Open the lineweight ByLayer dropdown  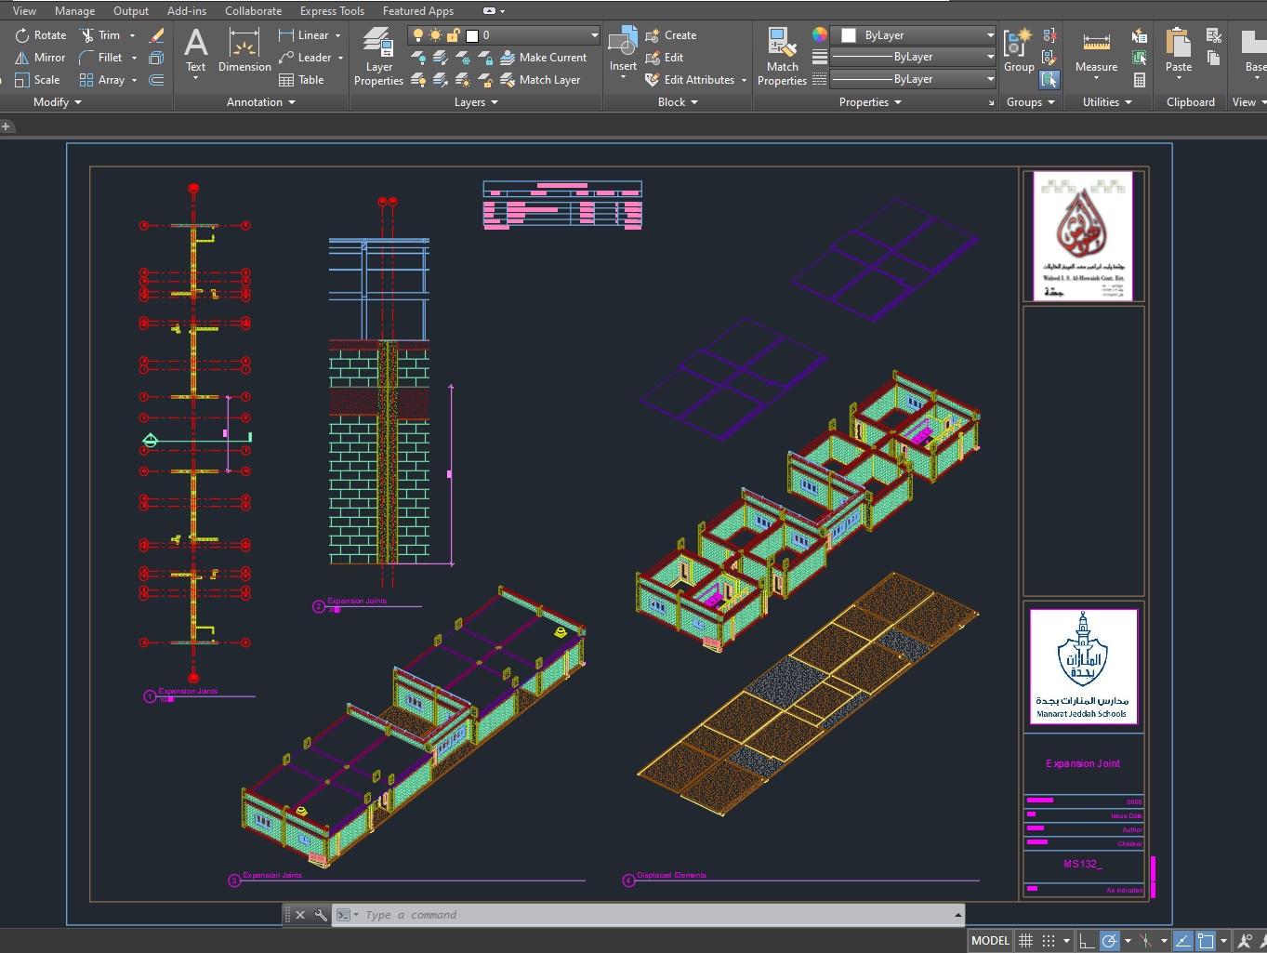(912, 57)
